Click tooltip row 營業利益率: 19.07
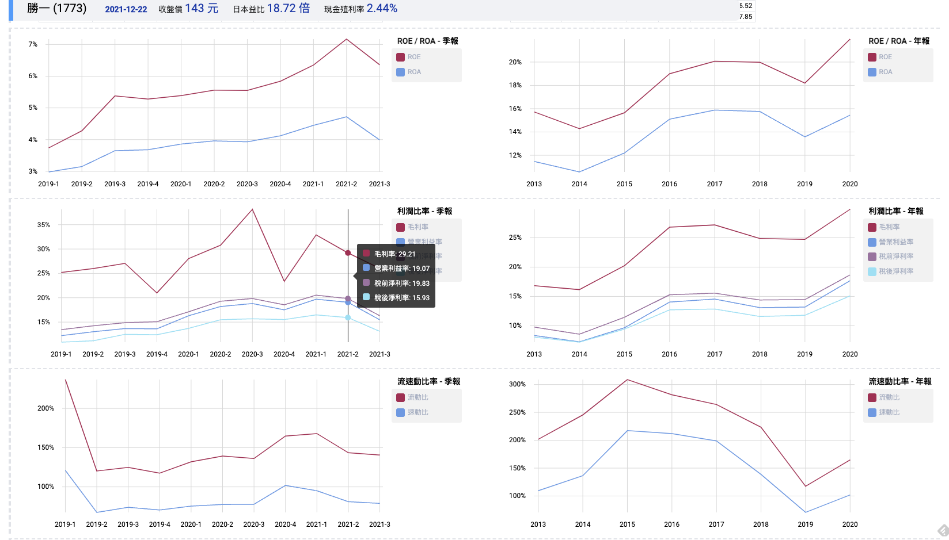The width and height of the screenshot is (949, 540). click(396, 268)
